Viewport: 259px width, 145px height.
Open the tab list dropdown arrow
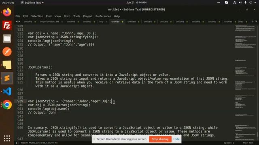pyautogui.click(x=256, y=21)
